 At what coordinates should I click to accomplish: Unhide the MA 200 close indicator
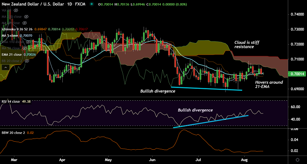click(x=26, y=17)
